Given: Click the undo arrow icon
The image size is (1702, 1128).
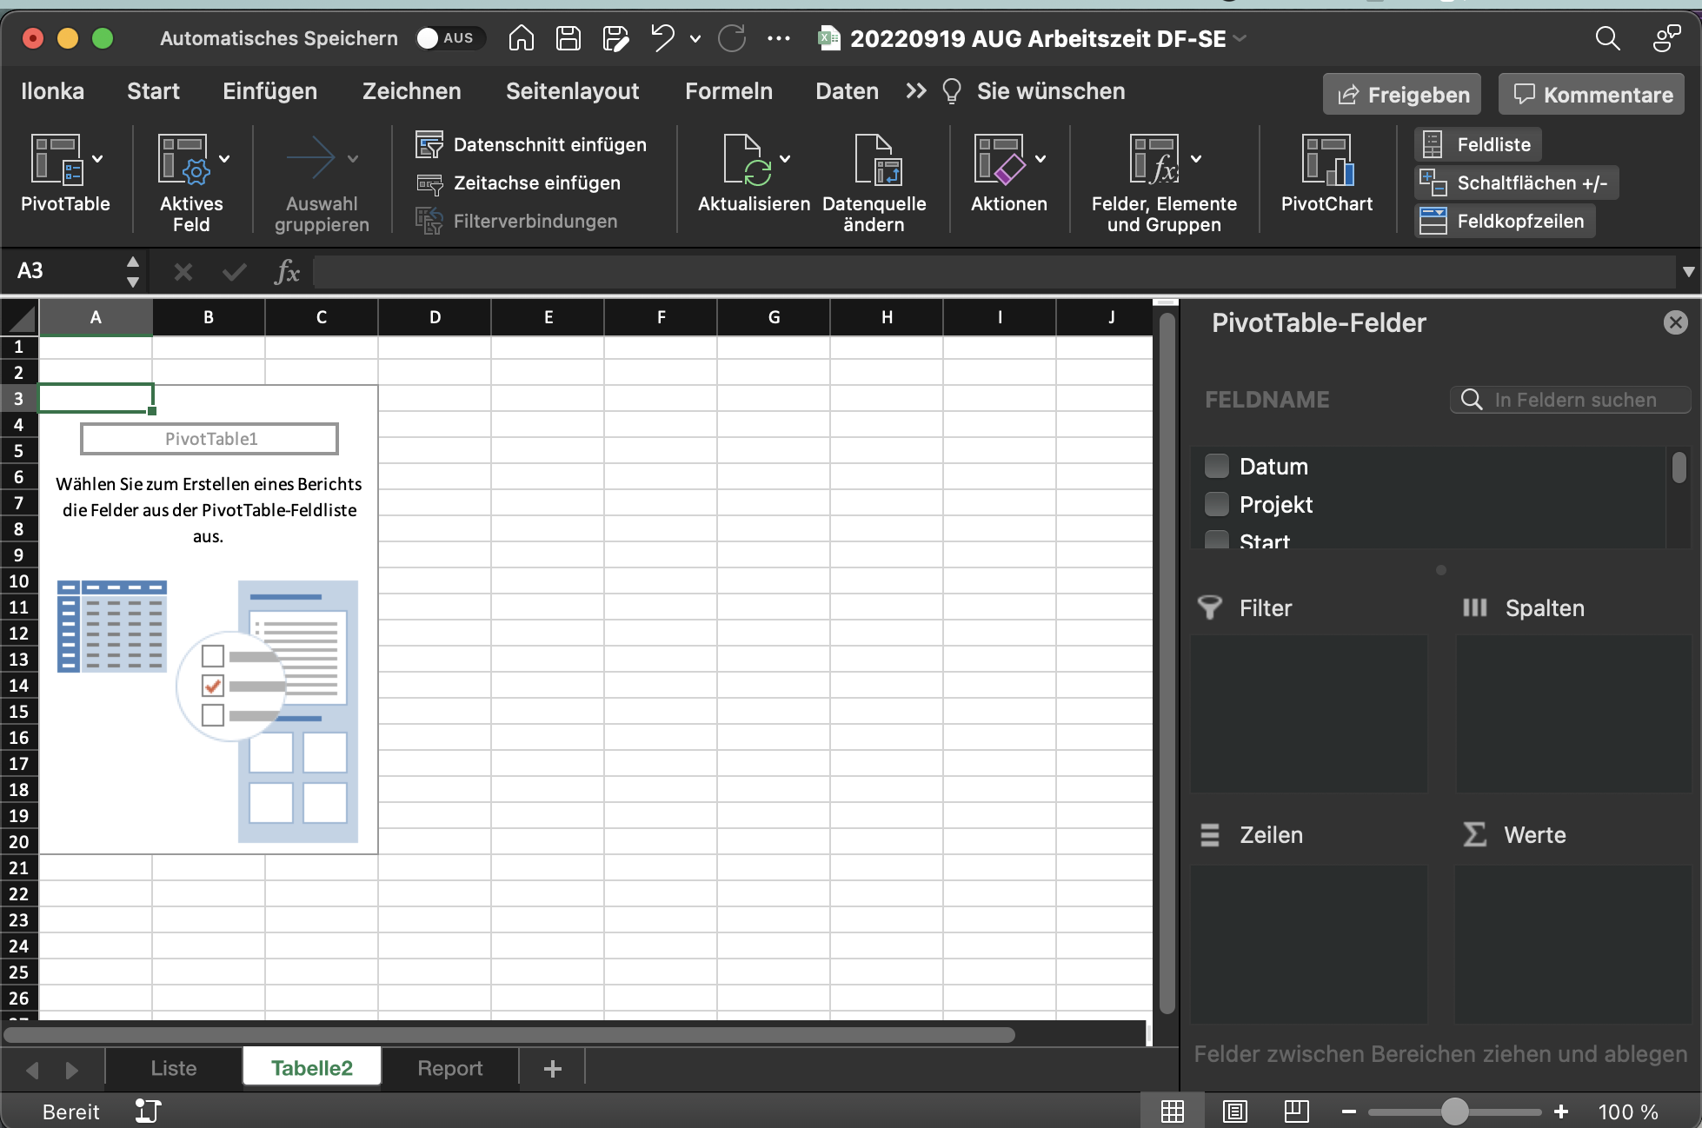Looking at the screenshot, I should 662,38.
